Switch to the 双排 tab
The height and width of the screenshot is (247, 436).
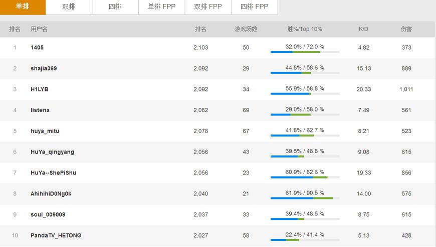pos(69,6)
